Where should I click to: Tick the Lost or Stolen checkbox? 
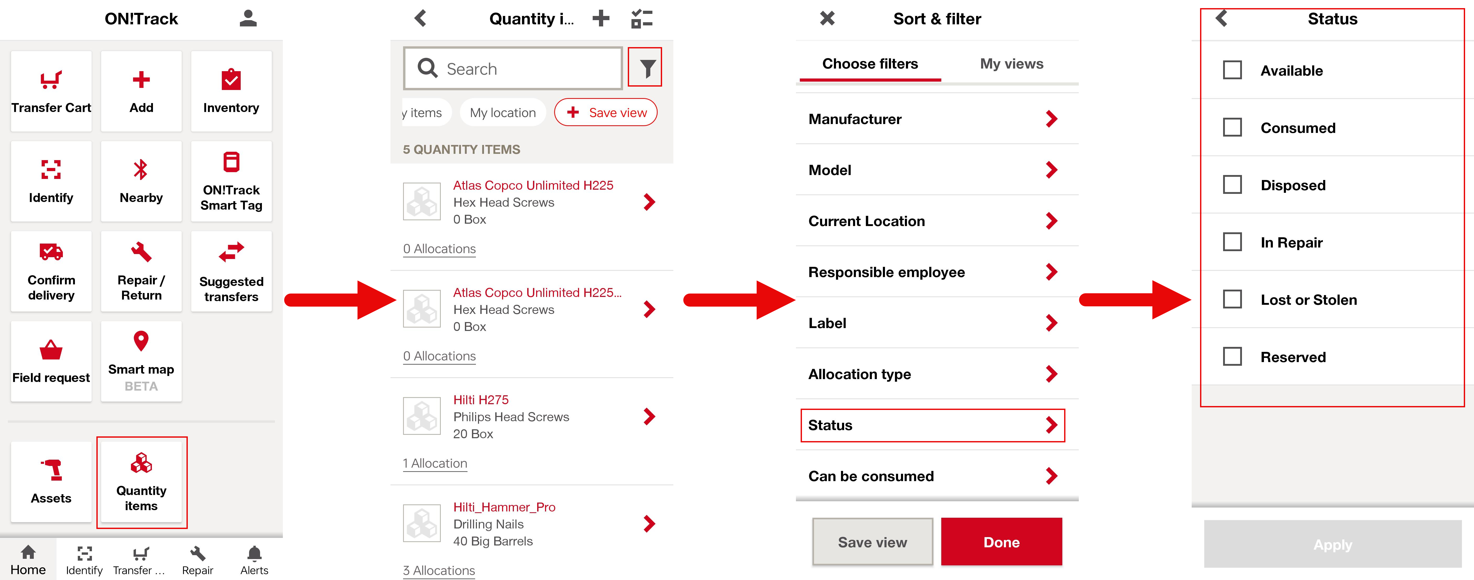click(x=1232, y=300)
